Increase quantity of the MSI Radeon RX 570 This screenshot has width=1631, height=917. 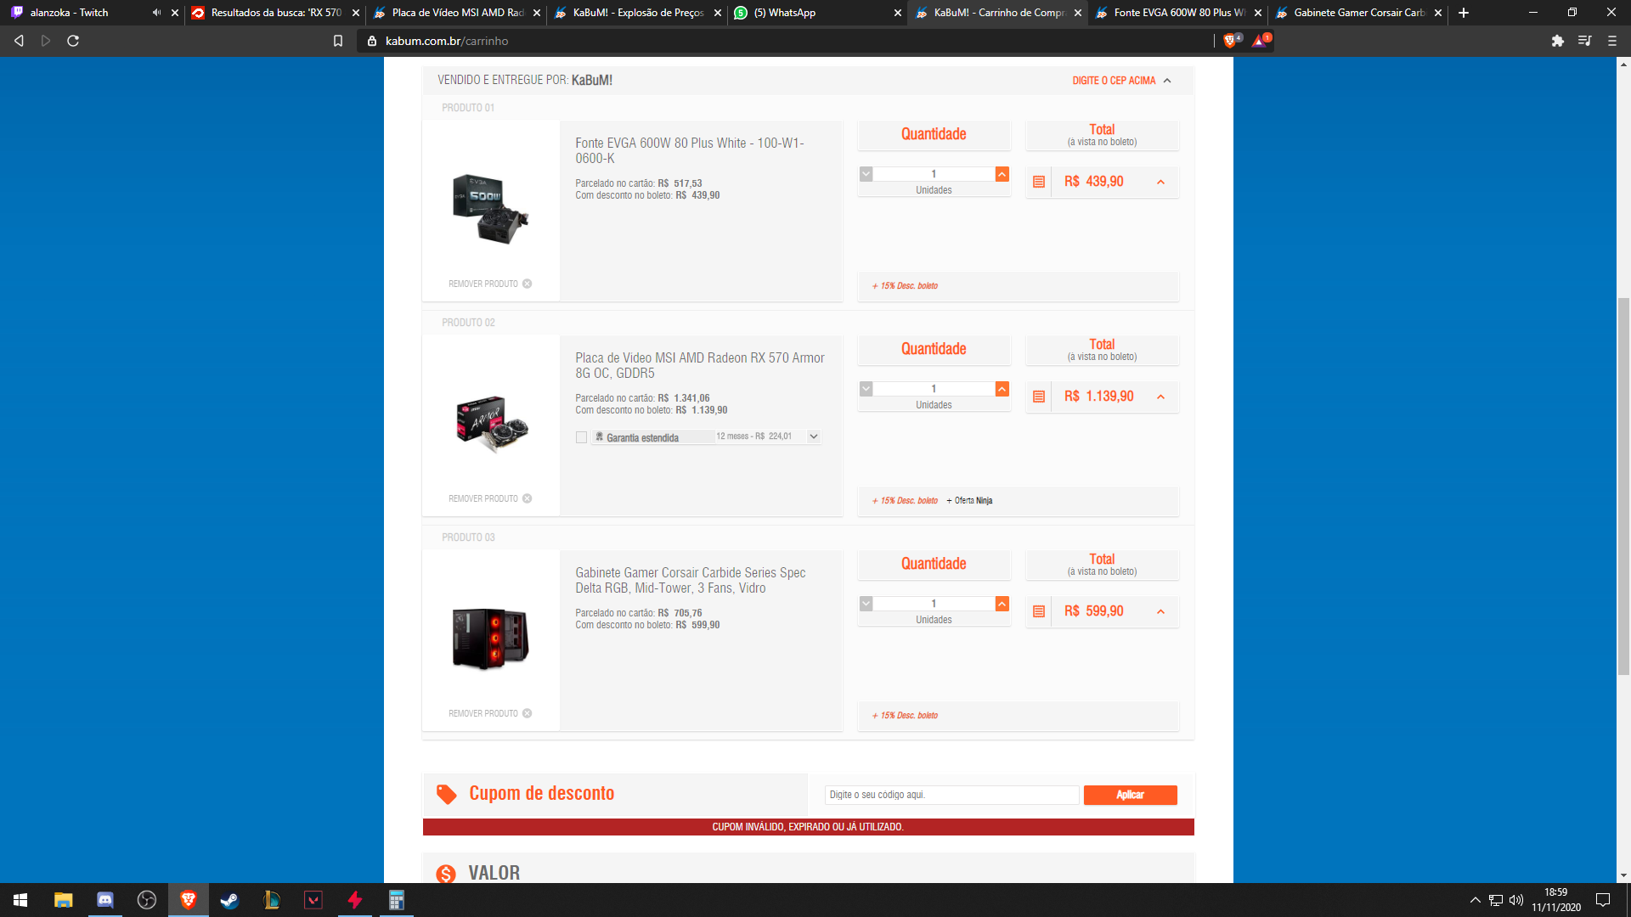[1002, 389]
